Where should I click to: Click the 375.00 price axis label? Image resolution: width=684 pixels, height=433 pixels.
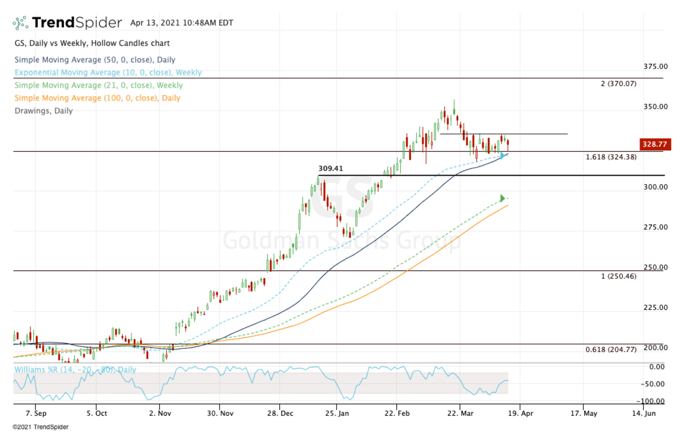coord(655,67)
